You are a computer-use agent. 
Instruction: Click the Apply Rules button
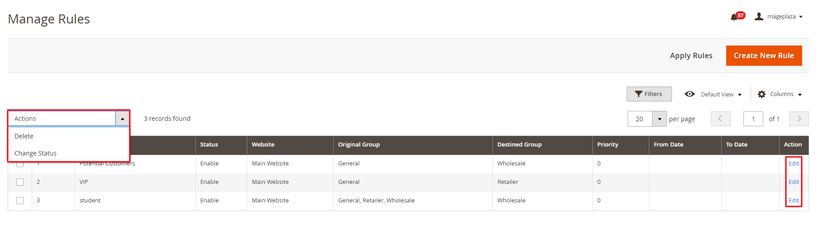point(691,55)
